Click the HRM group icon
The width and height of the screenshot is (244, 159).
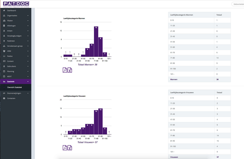[x=4, y=51]
